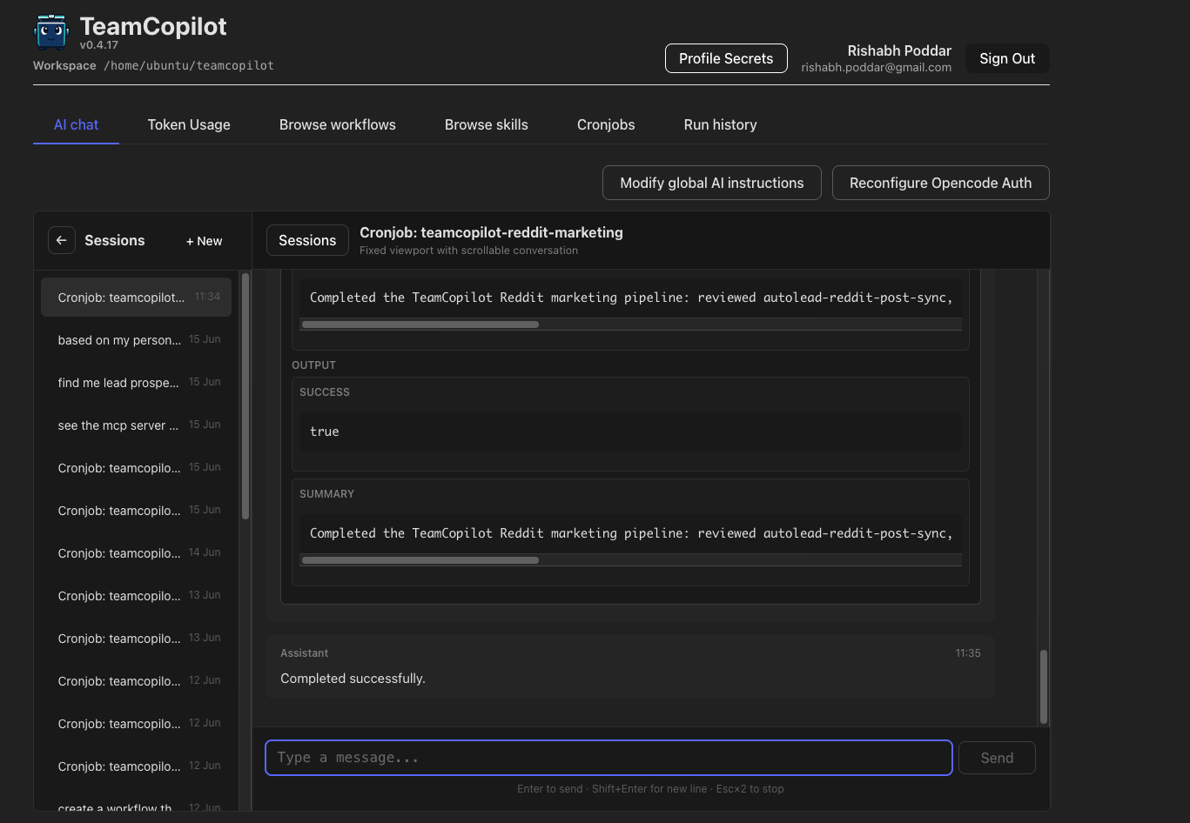Click the workspace path /home/ubuntu/teamcopilot
This screenshot has height=823, width=1190.
[189, 65]
